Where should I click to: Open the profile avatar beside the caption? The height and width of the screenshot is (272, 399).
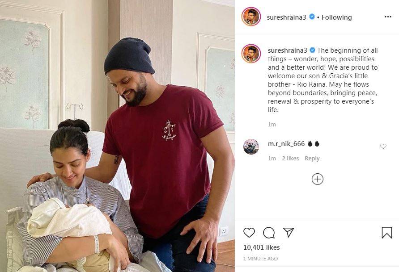pyautogui.click(x=251, y=54)
